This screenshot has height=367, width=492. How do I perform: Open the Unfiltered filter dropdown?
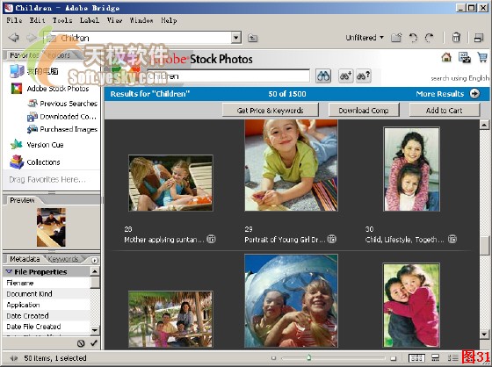point(365,38)
